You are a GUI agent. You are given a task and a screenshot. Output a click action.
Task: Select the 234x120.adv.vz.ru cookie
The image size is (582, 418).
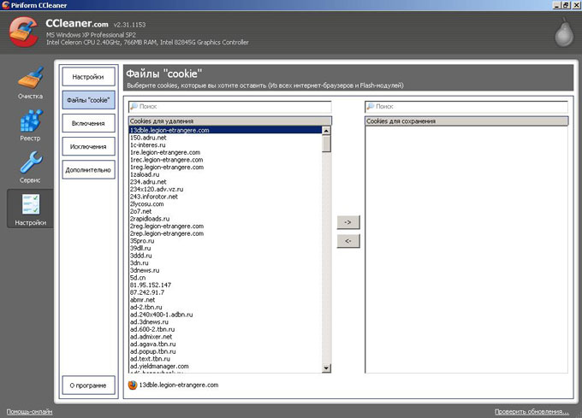click(x=225, y=190)
